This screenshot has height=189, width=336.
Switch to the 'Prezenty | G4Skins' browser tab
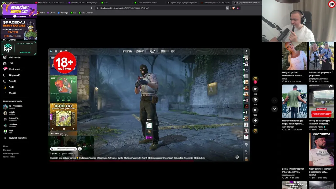coord(83,3)
